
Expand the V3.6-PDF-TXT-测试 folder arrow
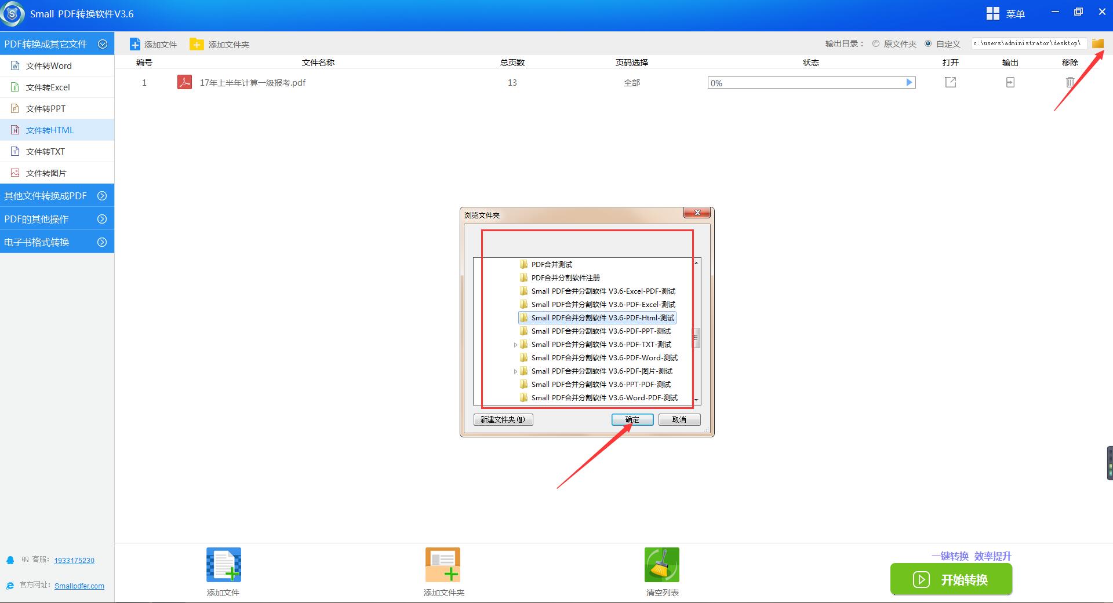pos(515,345)
